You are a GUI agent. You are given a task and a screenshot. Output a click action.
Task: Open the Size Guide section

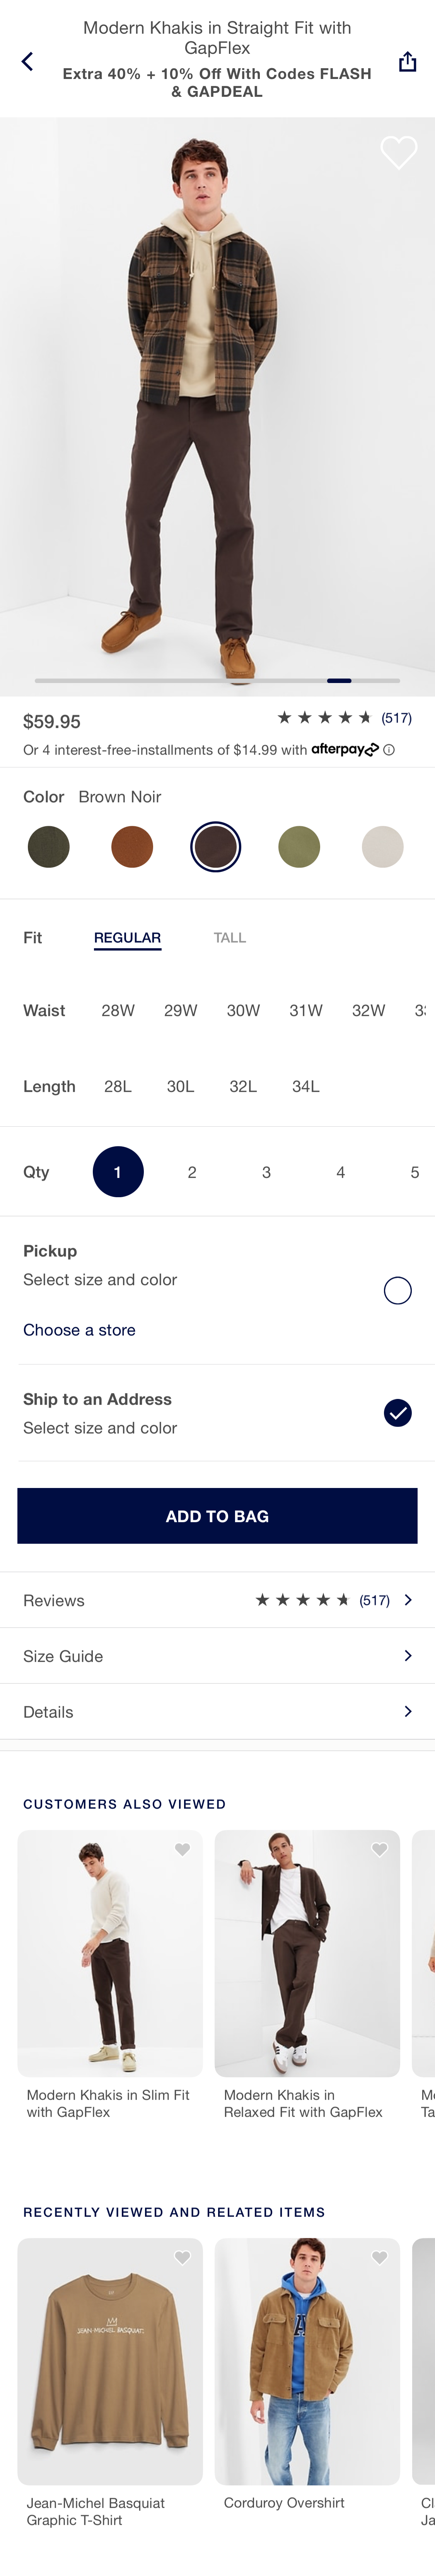pos(217,1656)
